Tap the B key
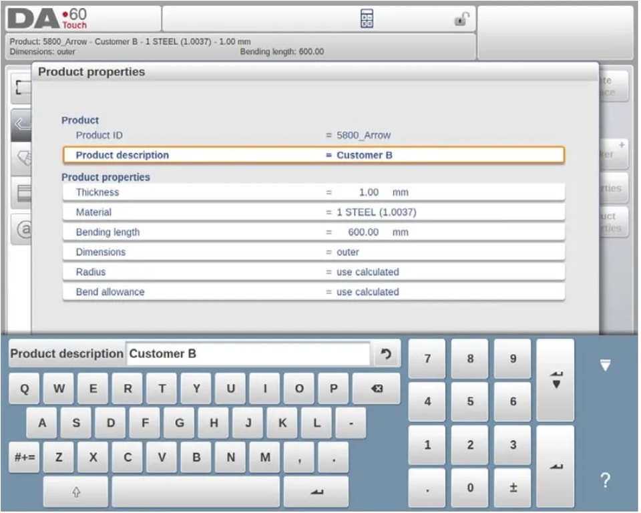The image size is (641, 513). [196, 458]
